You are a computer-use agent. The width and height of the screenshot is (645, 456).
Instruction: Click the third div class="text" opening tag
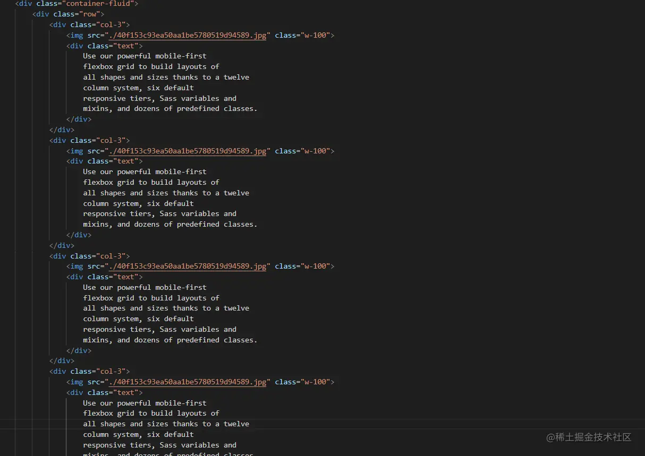click(104, 277)
